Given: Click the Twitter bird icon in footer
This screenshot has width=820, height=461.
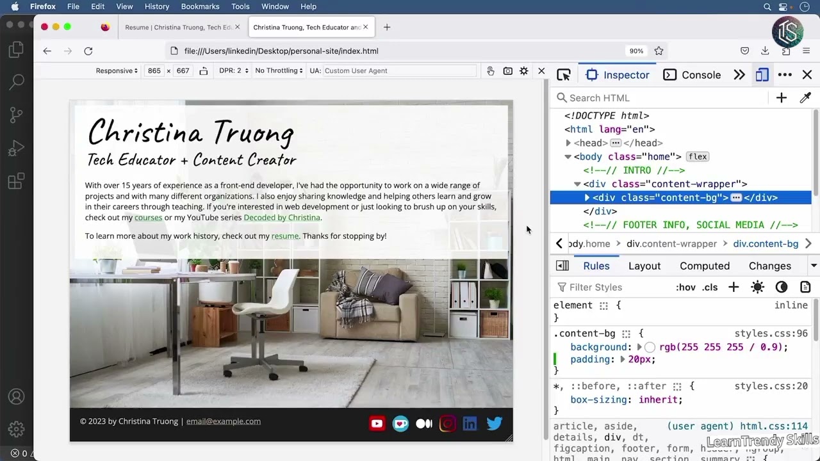Looking at the screenshot, I should click(494, 423).
